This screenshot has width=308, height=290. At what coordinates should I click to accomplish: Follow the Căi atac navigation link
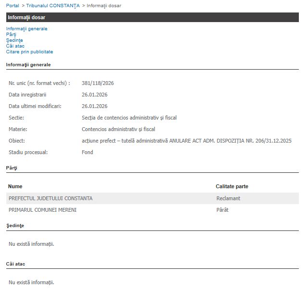pos(15,46)
